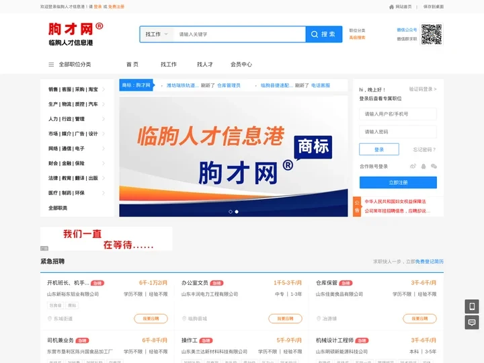The image size is (484, 363).
Task: Go to 找工作 nav tab
Action: click(169, 65)
